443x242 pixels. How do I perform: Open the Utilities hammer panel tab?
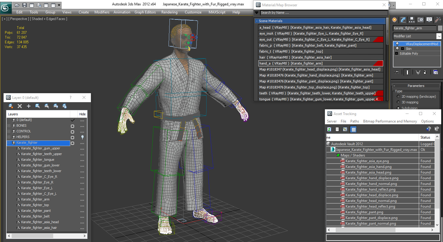coord(438,20)
